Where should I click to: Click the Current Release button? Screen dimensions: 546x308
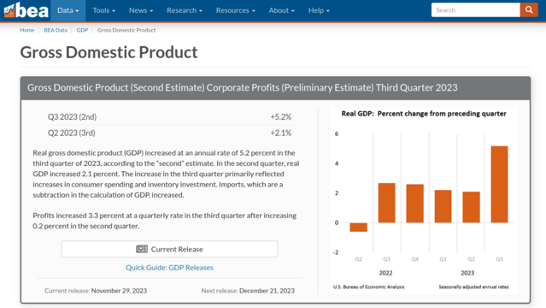tap(169, 249)
